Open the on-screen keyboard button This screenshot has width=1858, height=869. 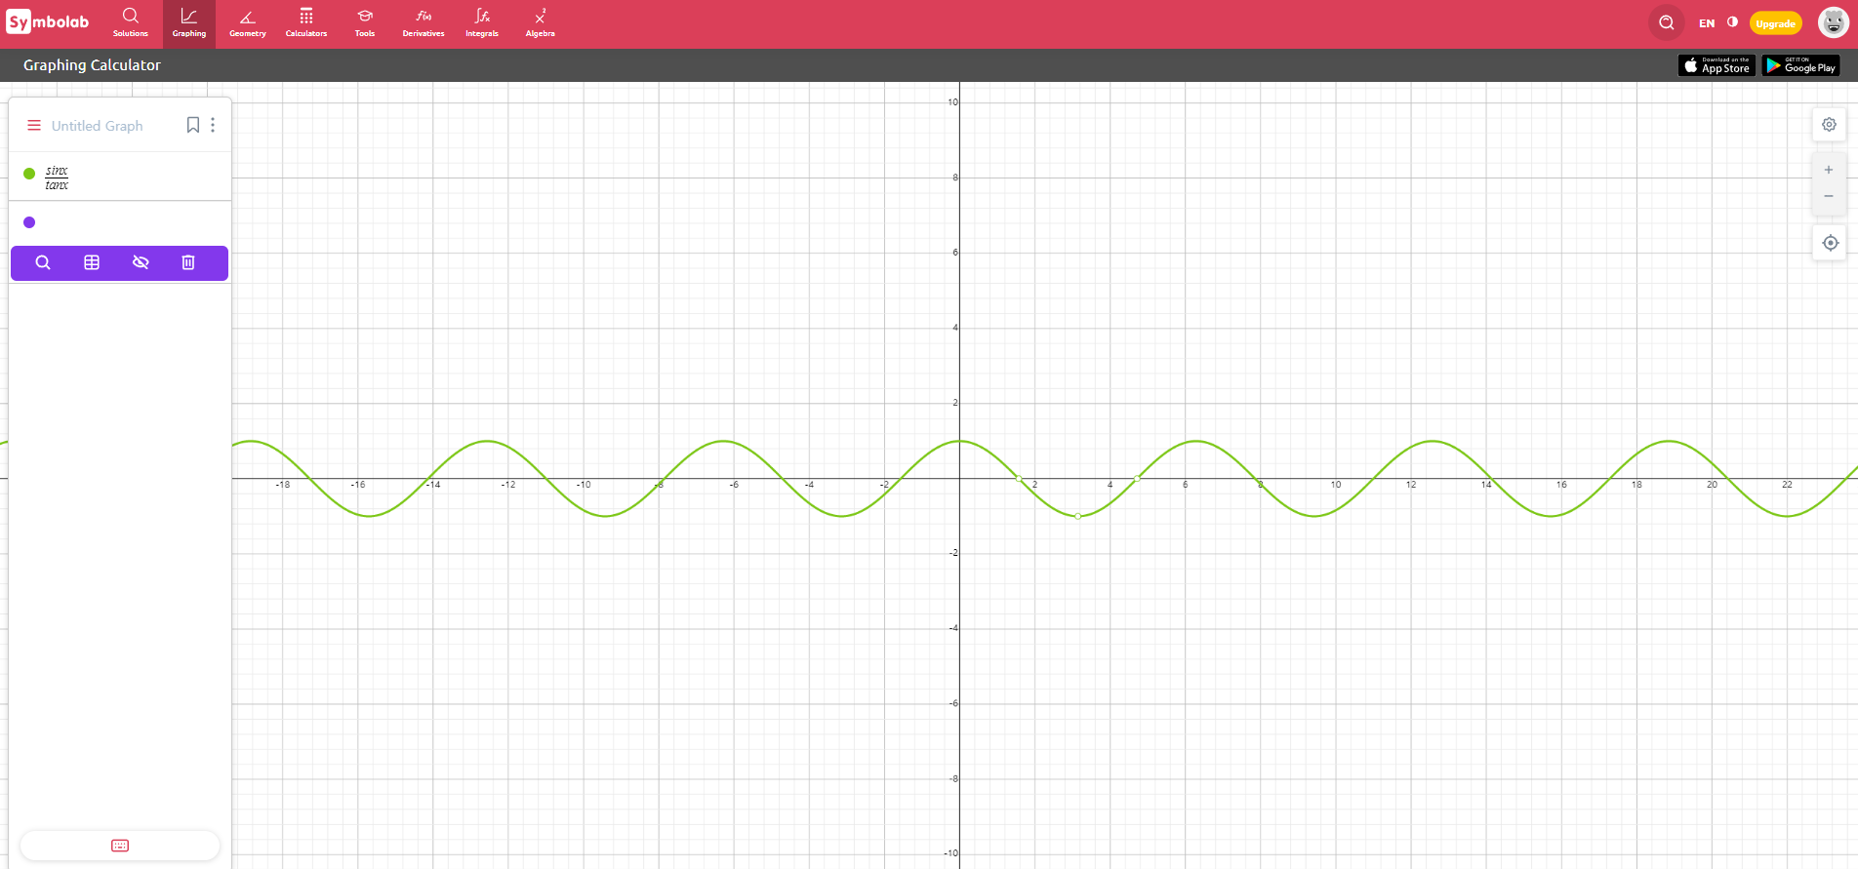pos(120,846)
